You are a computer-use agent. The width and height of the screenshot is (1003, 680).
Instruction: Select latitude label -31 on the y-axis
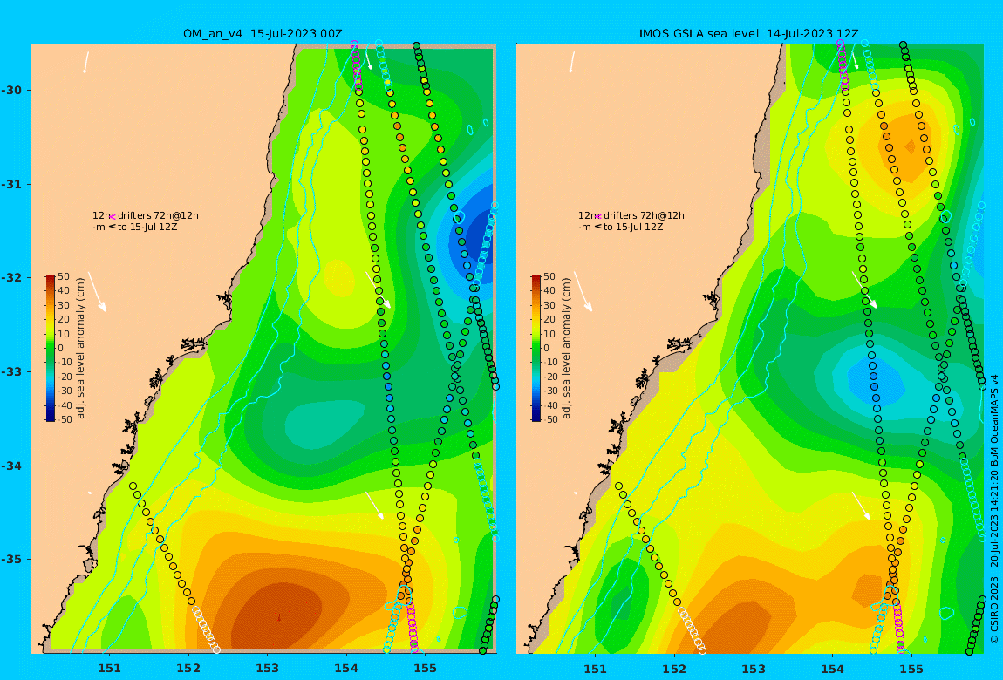11,184
